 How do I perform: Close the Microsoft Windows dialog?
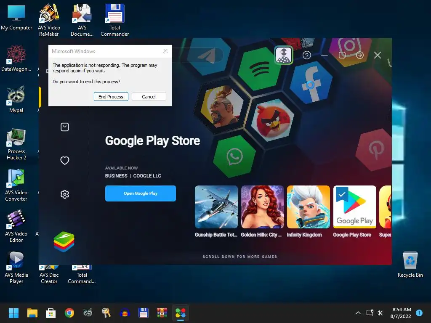[165, 51]
